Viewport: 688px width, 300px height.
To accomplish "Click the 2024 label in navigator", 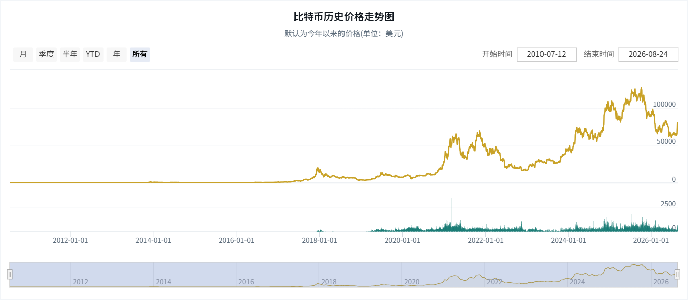I will (x=578, y=282).
